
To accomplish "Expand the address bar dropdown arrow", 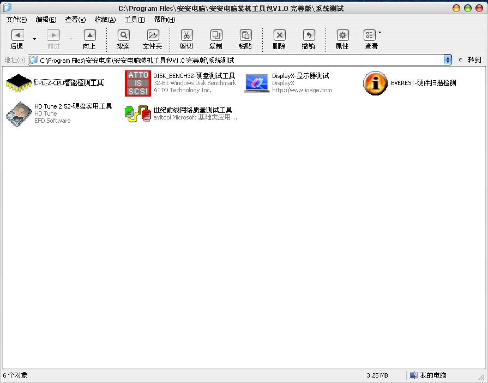I will point(448,60).
